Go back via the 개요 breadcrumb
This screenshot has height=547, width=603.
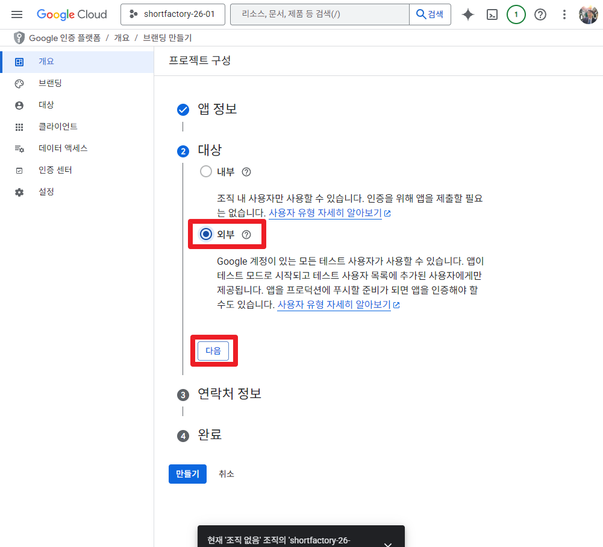(122, 37)
